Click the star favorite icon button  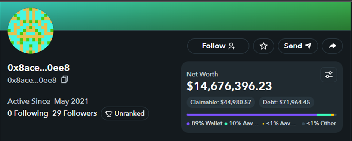263,46
